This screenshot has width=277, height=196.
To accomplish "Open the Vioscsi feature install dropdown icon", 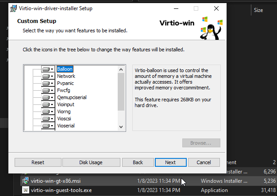I will pos(48,119).
